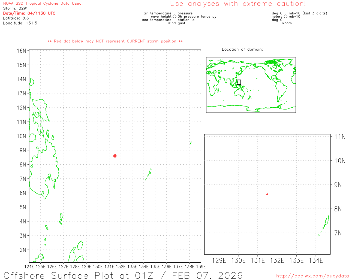Image resolution: width=349 pixels, height=279 pixels.
Task: Click the 11N label on the zoomed inset axis
Action: (x=340, y=137)
